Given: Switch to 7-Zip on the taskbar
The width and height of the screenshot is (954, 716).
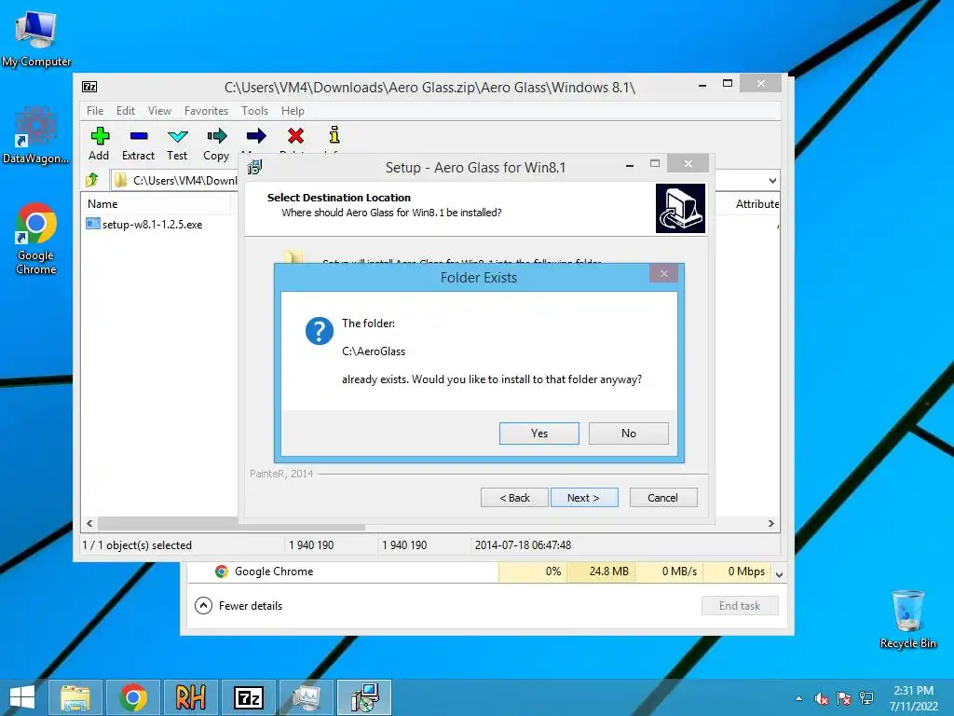Looking at the screenshot, I should pos(248,697).
